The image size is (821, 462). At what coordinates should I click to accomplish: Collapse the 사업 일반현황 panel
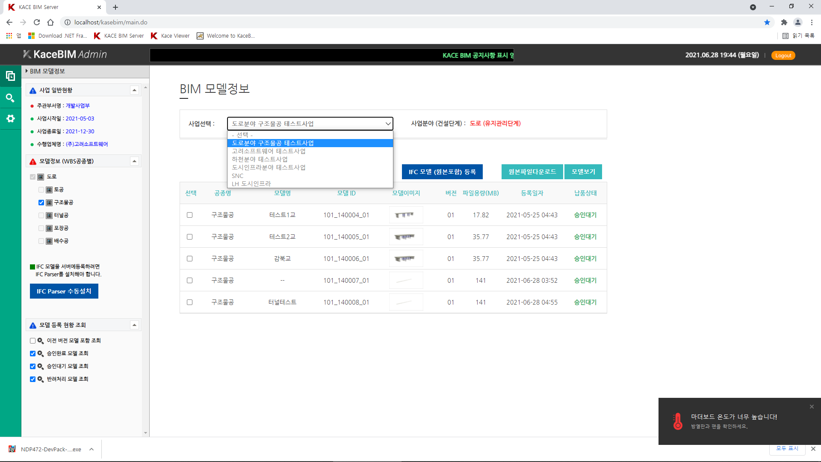click(134, 90)
